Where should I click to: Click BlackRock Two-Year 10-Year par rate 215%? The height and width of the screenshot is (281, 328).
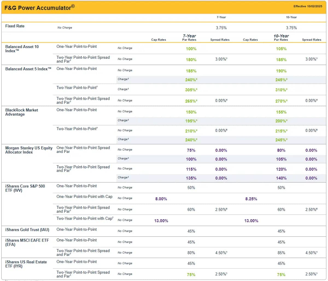[281, 131]
